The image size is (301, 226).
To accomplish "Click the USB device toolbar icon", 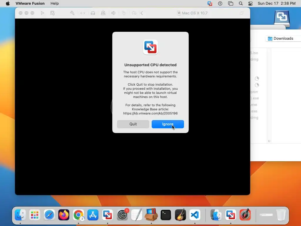I will coord(124,13).
